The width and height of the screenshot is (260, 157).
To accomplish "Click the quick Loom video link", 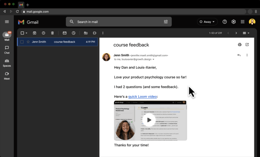I will tap(143, 97).
